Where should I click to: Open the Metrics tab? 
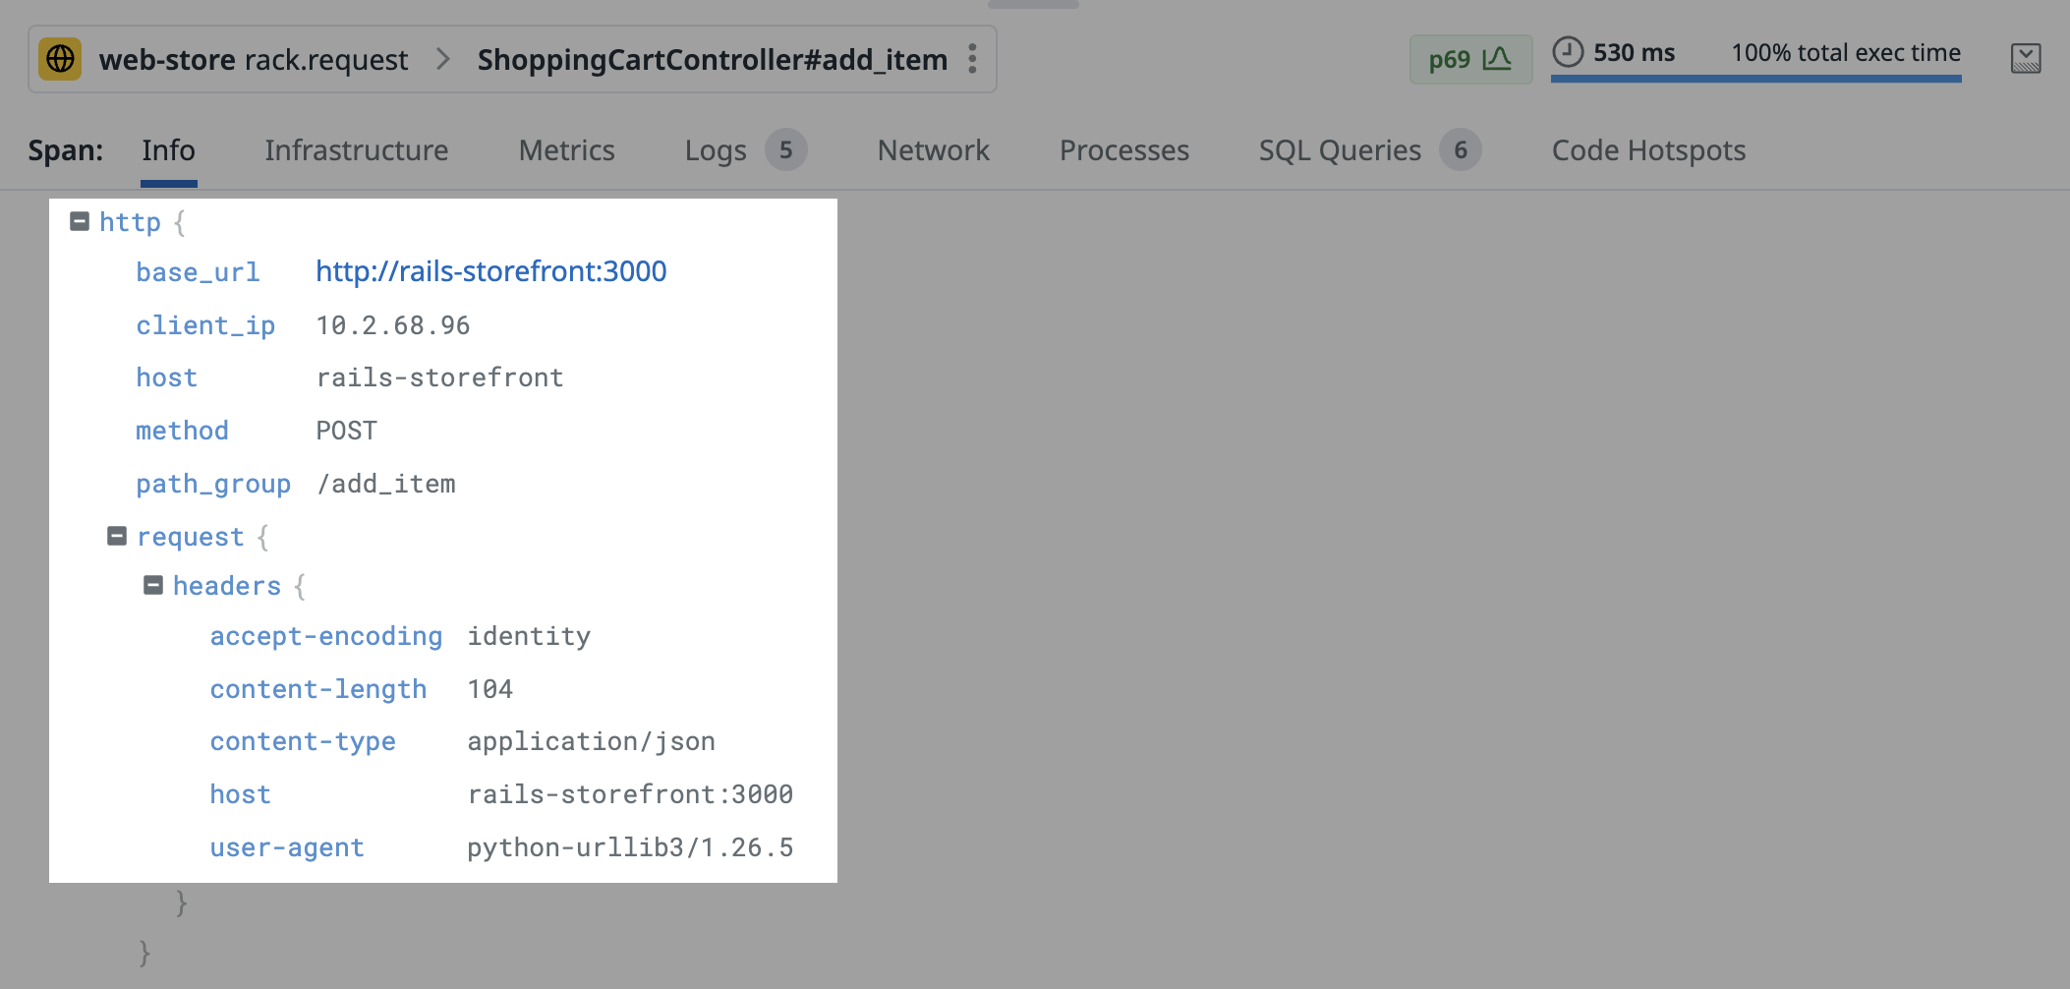click(x=566, y=150)
